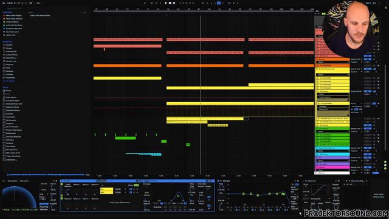Screen dimensions: 389x219
Task: Click the rack Map button
Action: point(104,181)
